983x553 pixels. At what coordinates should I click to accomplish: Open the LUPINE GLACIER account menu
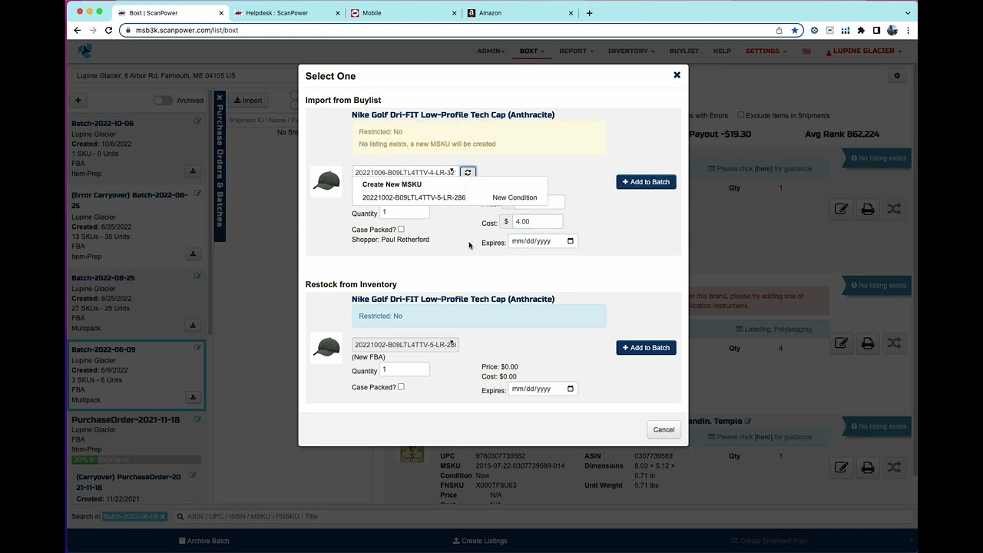click(863, 51)
